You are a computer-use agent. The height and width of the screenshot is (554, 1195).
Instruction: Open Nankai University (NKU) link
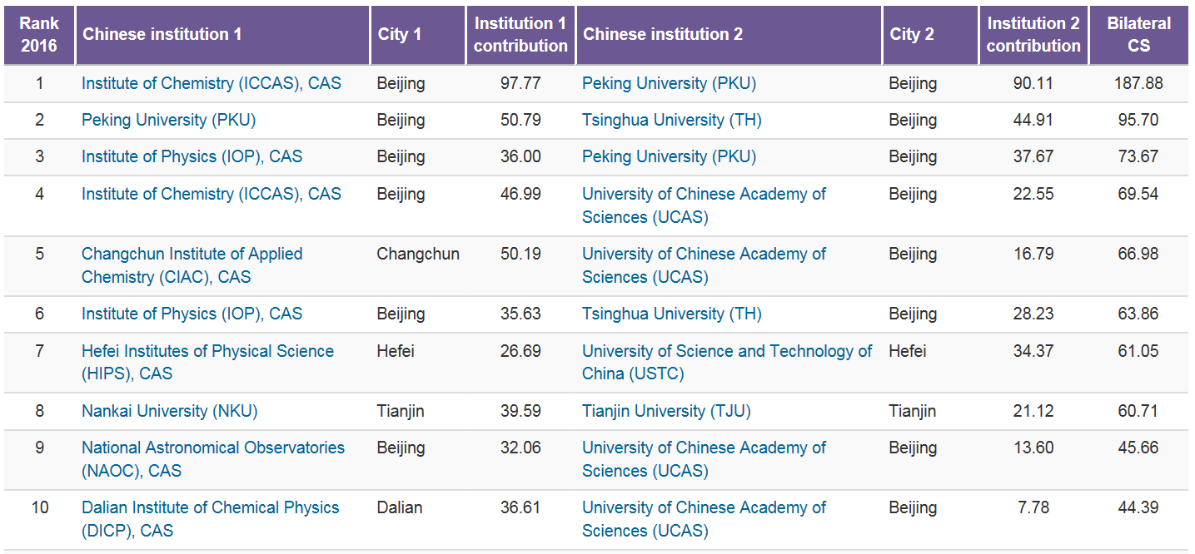(x=169, y=411)
